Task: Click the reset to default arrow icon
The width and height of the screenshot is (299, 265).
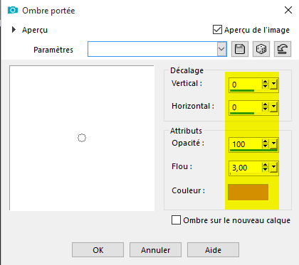Action: point(283,49)
